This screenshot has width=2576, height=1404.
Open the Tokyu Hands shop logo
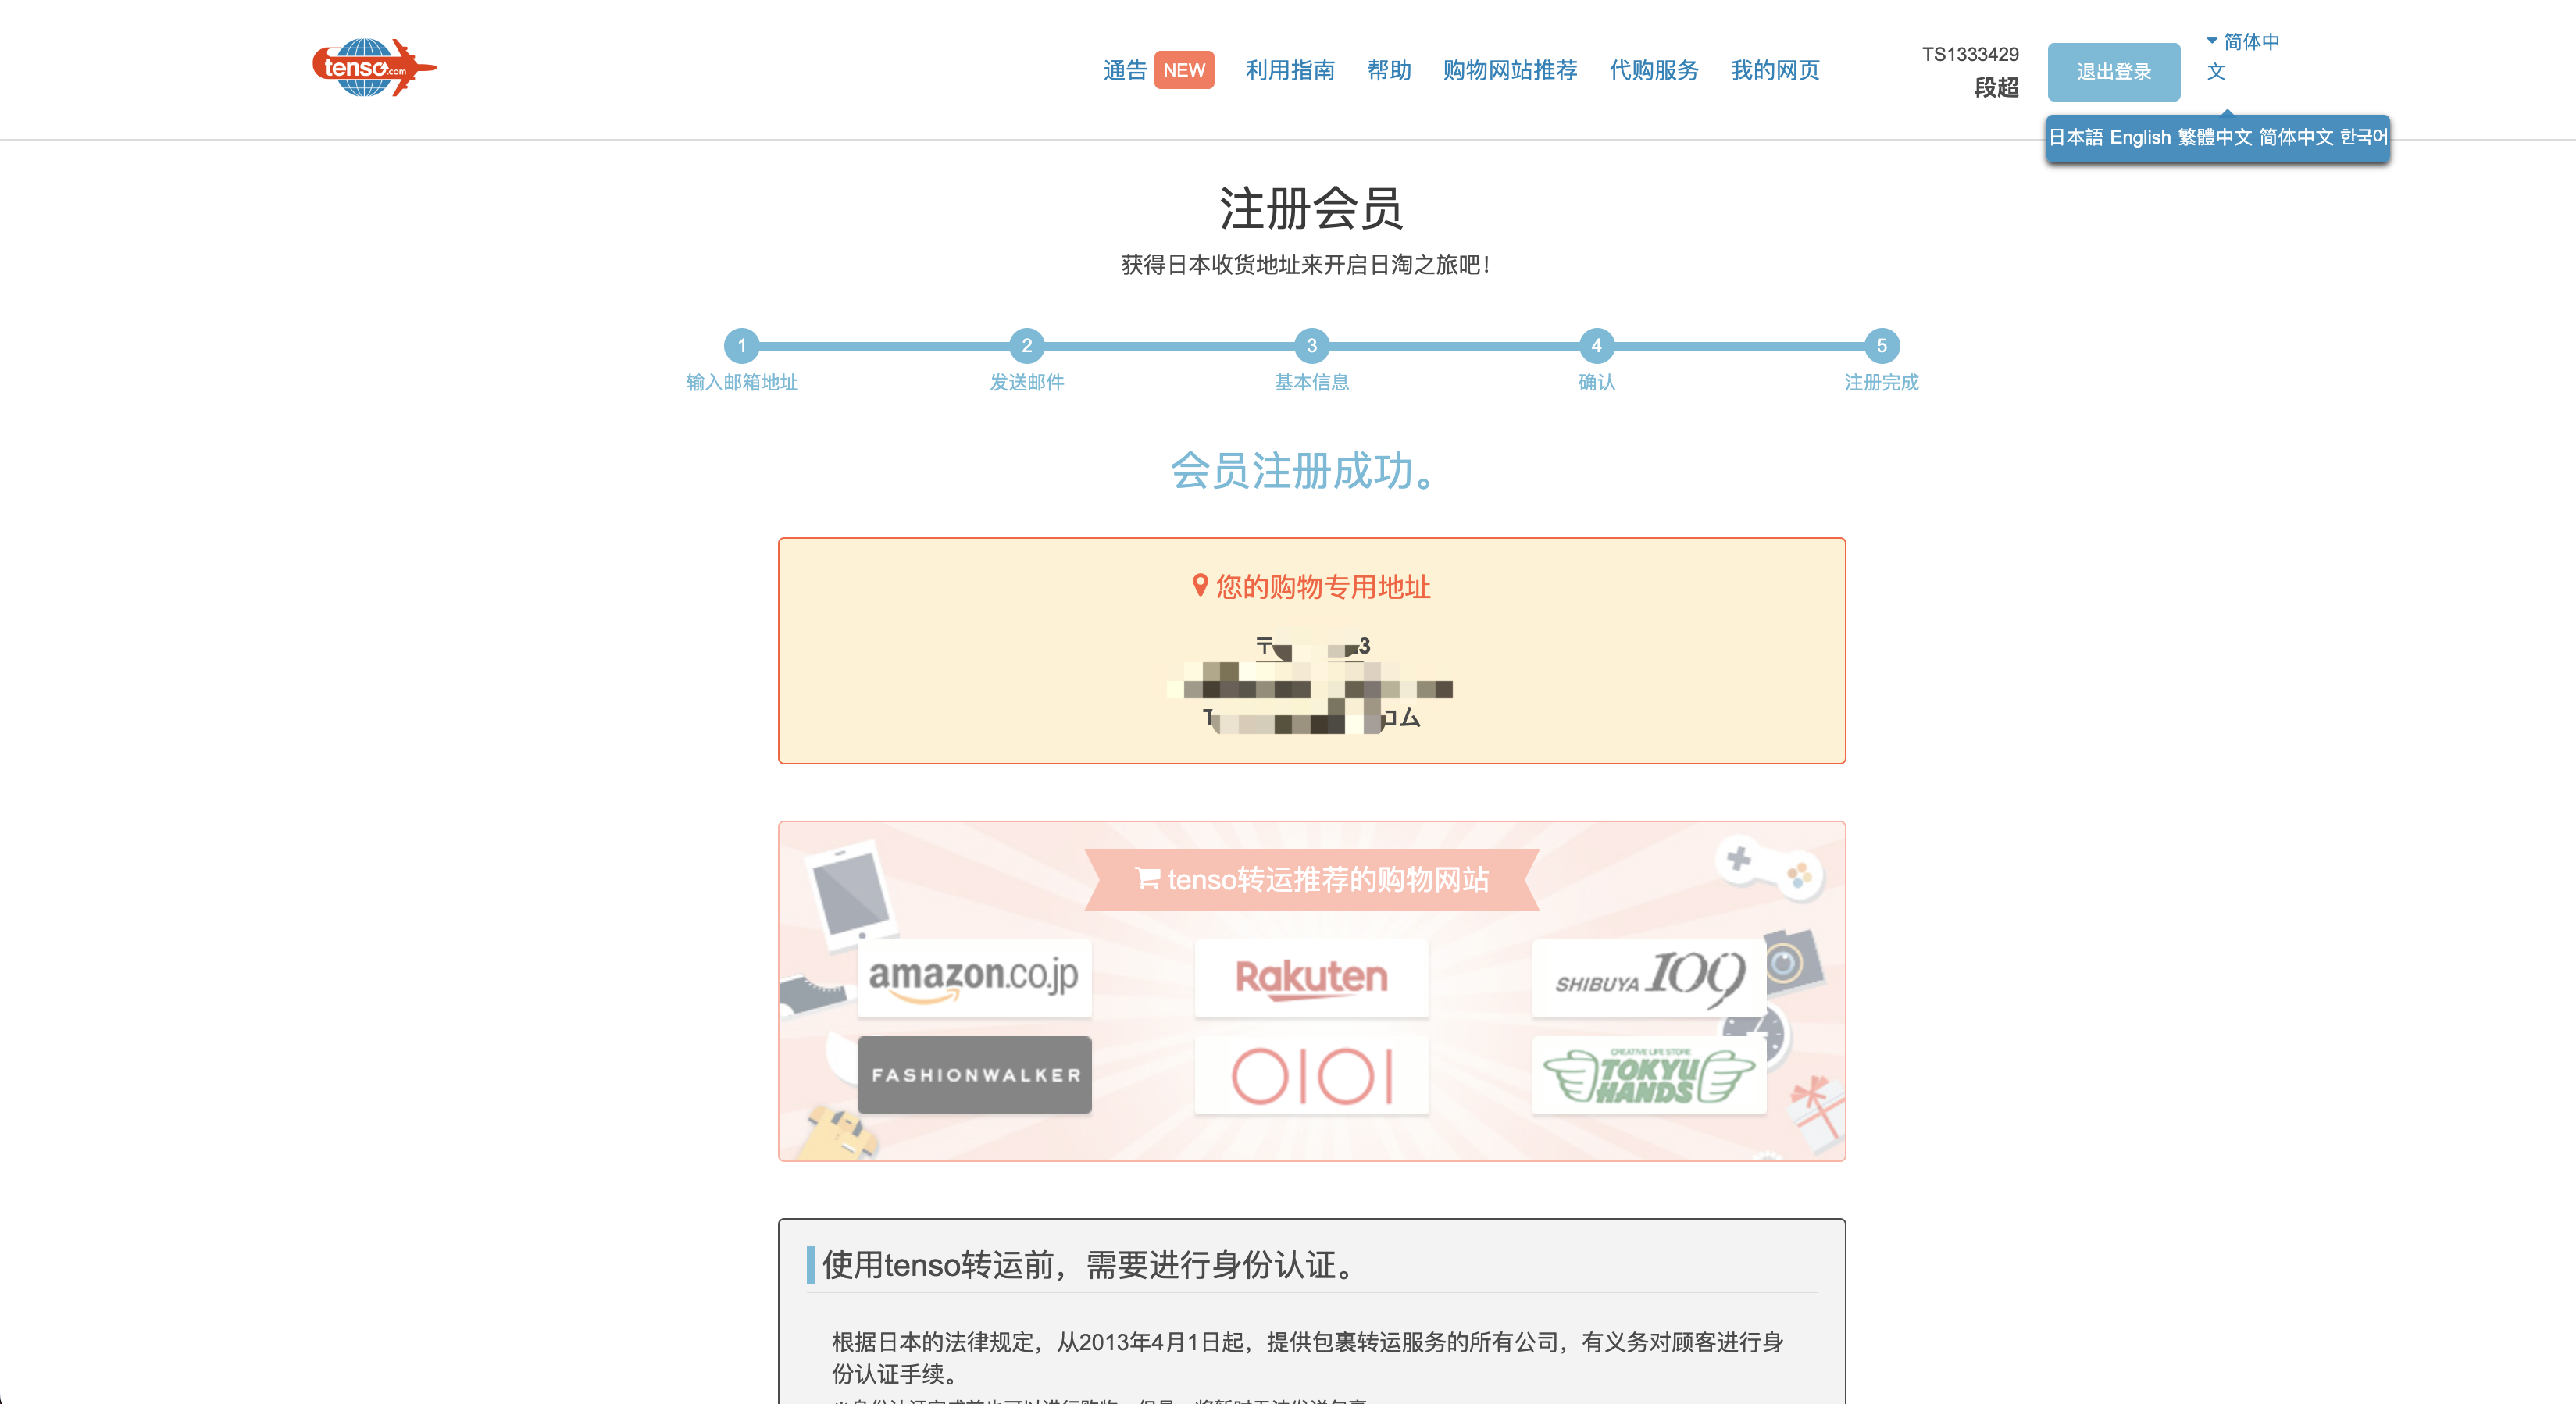(1648, 1075)
